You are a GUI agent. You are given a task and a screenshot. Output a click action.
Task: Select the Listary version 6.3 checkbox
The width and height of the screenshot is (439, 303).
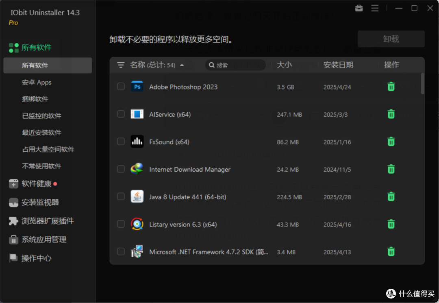(121, 224)
